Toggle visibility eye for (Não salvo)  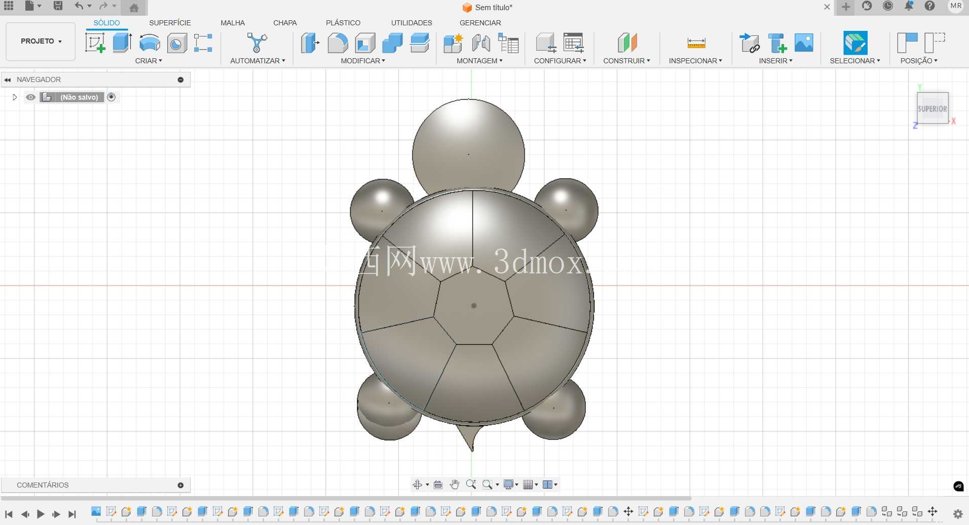tap(30, 97)
